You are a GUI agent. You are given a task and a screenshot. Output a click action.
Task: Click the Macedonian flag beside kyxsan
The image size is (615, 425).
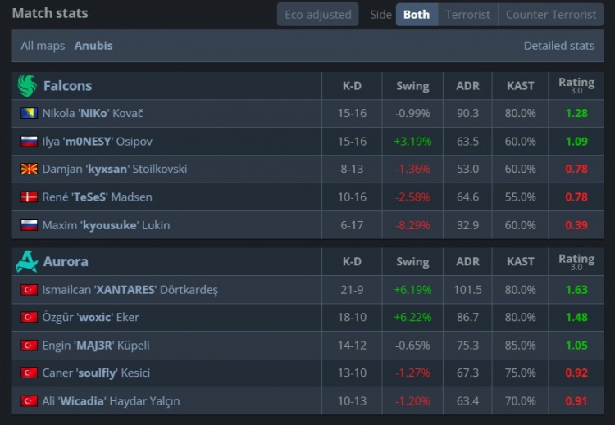[29, 169]
